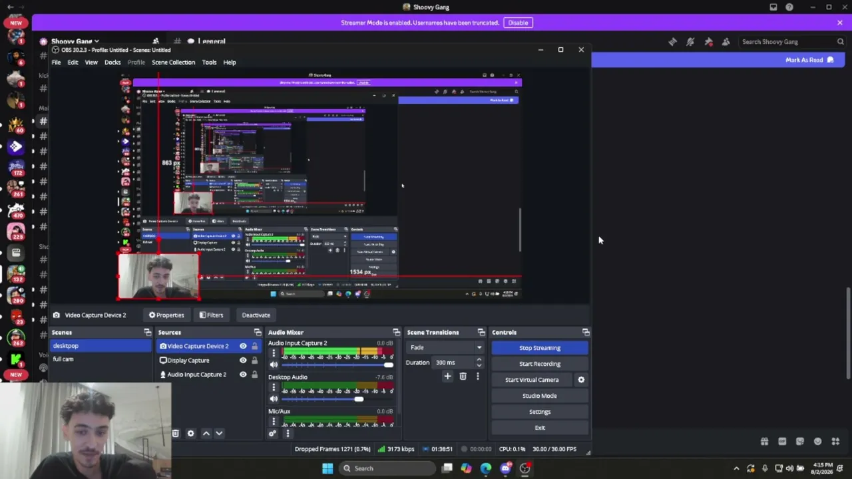Move the selected source down
This screenshot has height=479, width=852.
pyautogui.click(x=219, y=433)
